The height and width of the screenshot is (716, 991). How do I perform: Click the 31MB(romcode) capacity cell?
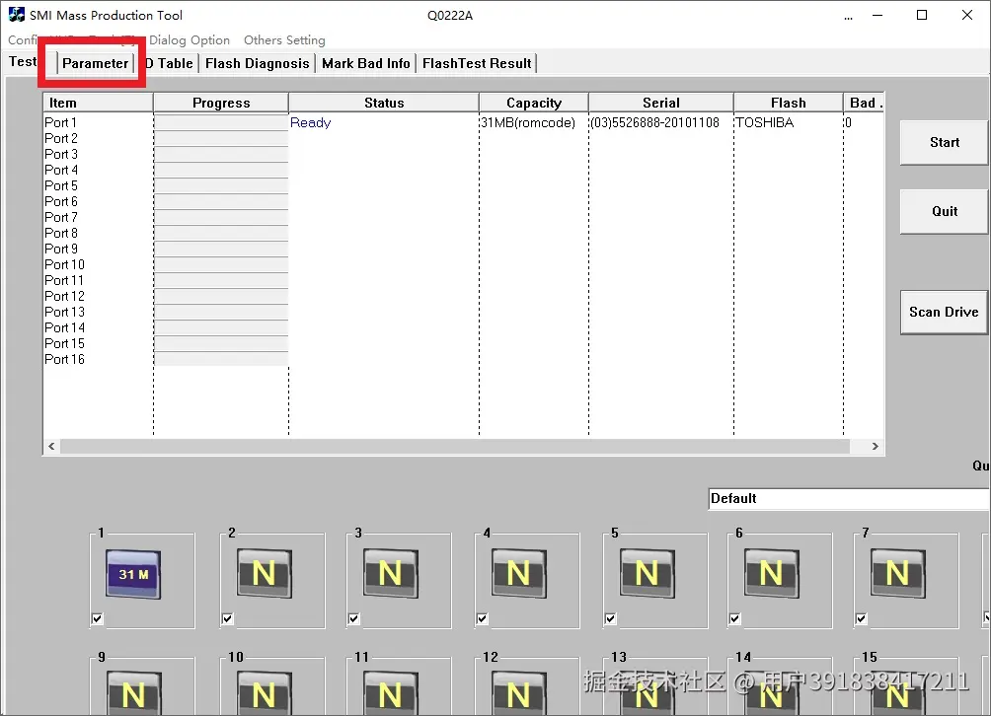[528, 122]
